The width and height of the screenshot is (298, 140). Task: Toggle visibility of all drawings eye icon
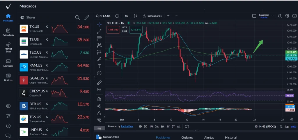[x=99, y=120]
